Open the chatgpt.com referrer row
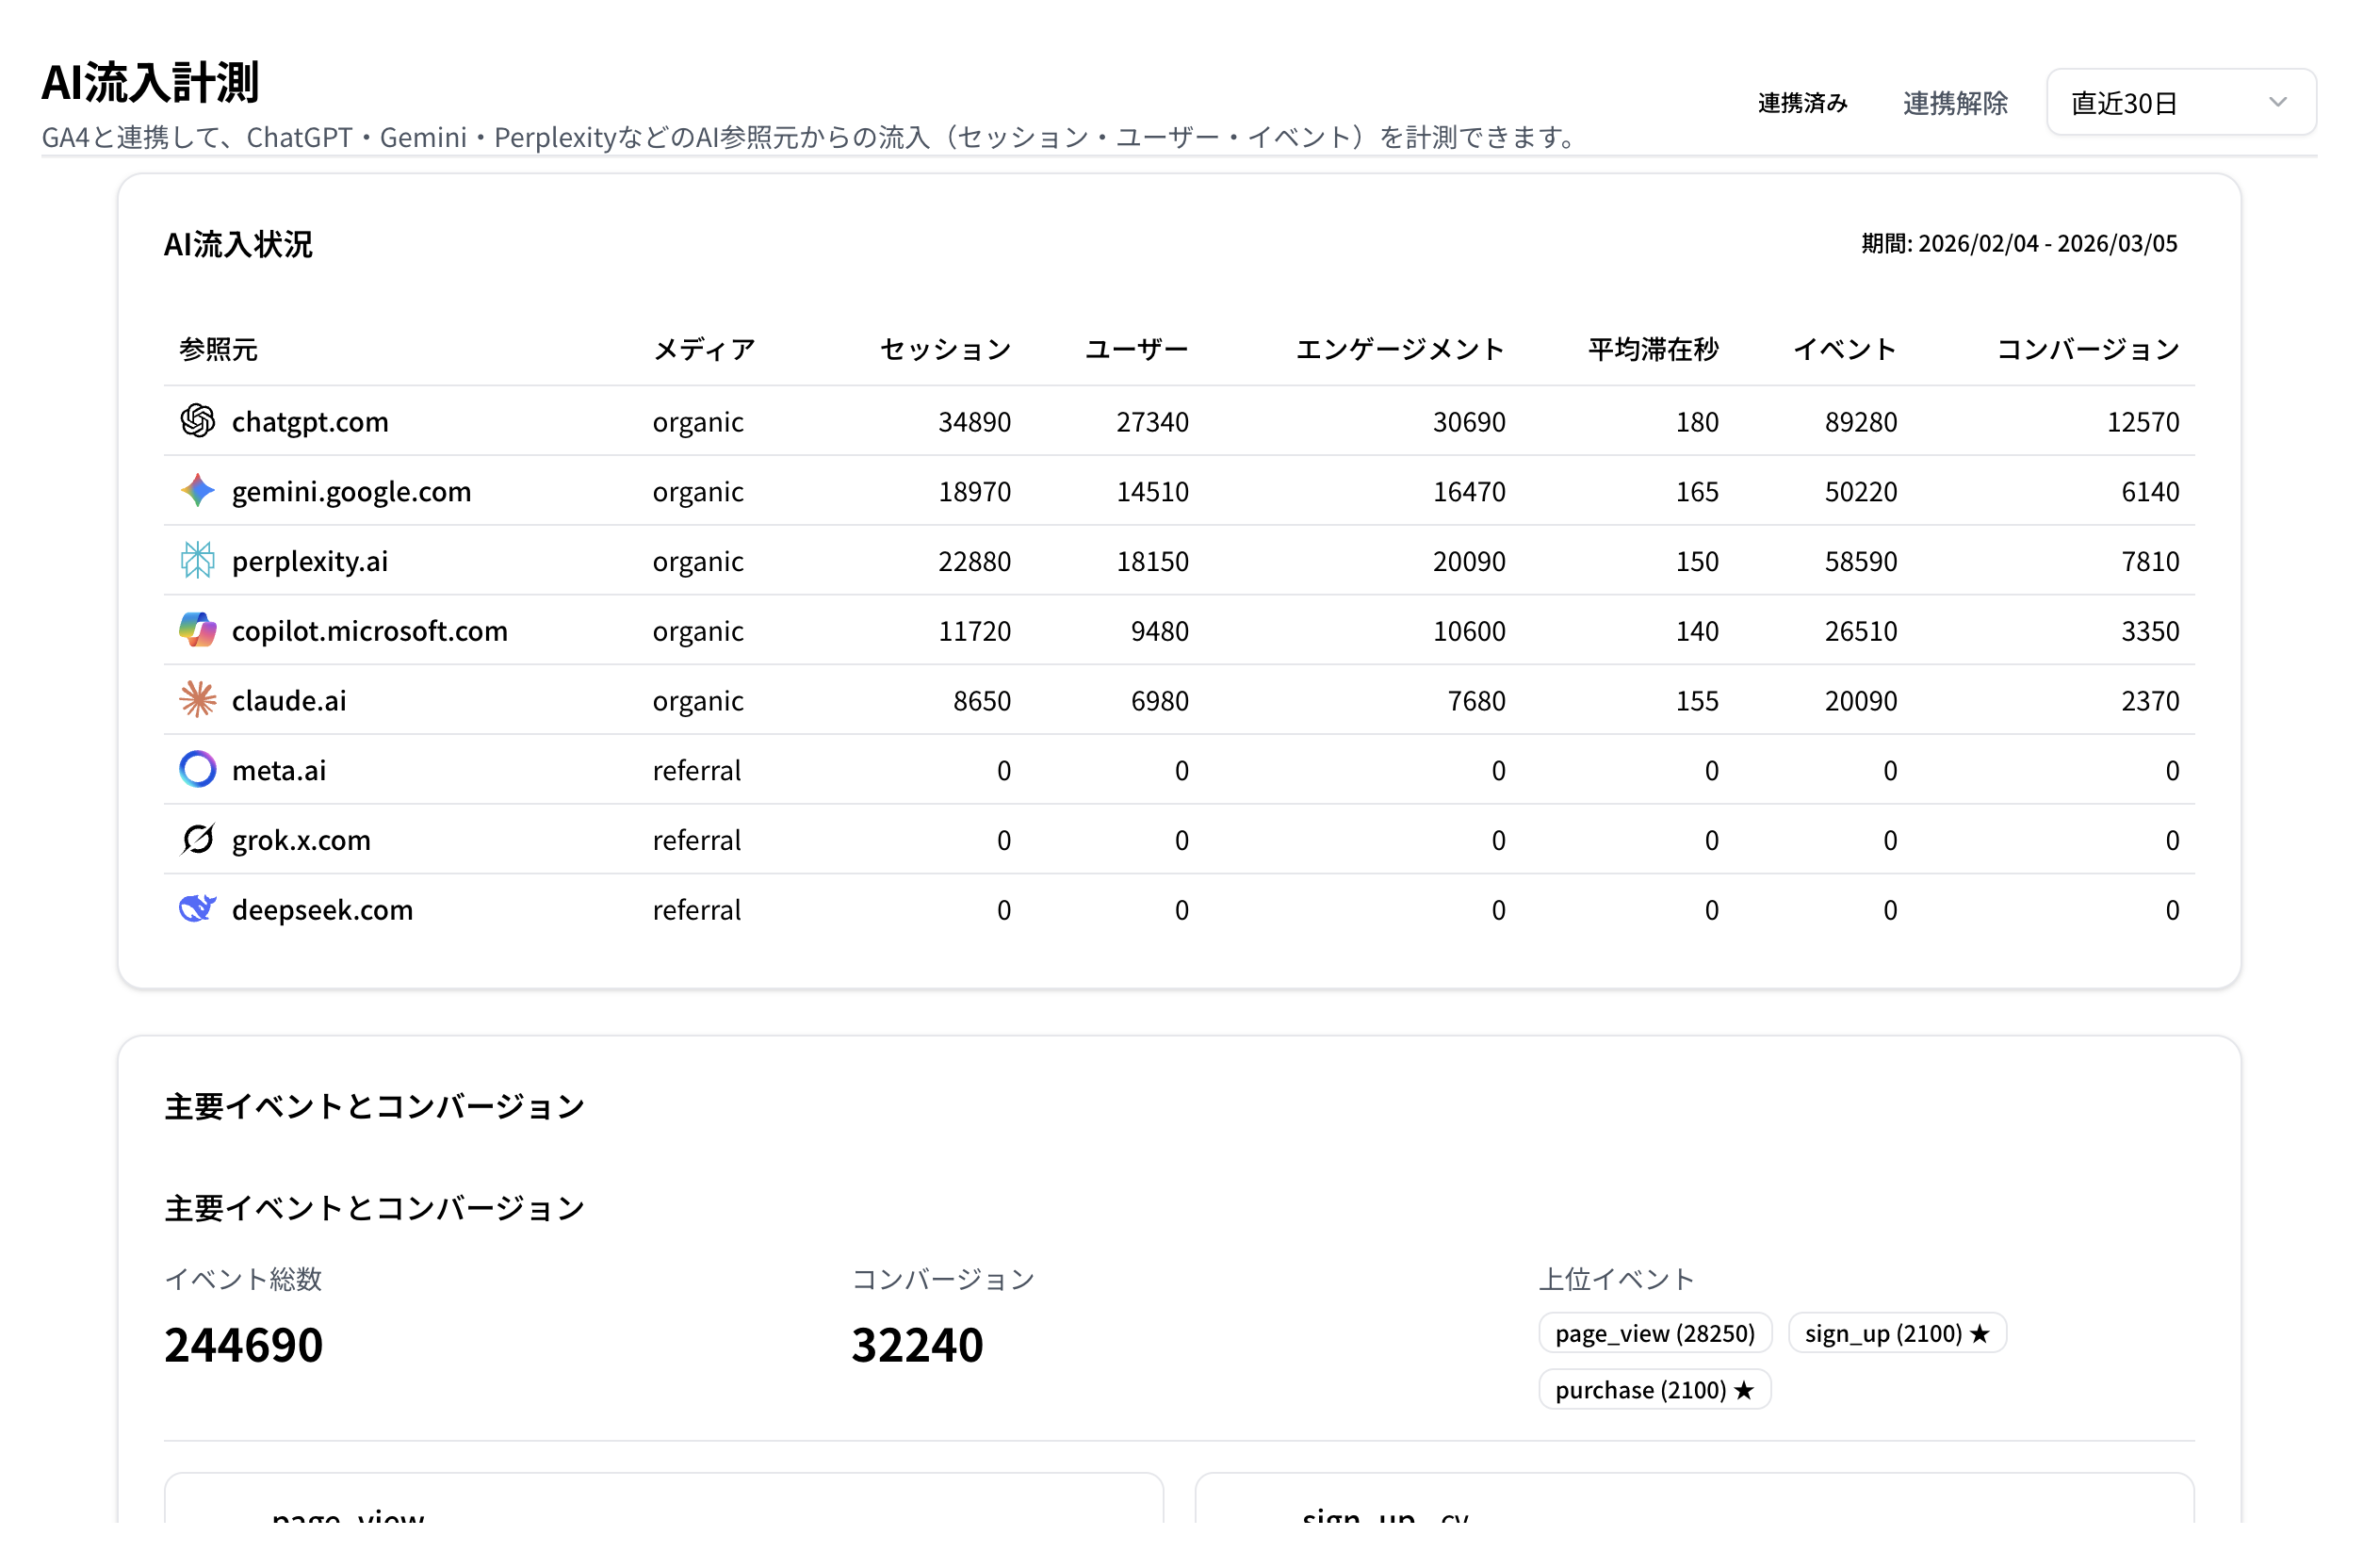 310,421
